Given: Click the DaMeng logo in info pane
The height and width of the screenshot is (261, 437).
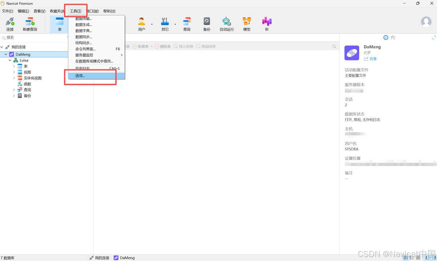Looking at the screenshot, I should pos(352,53).
